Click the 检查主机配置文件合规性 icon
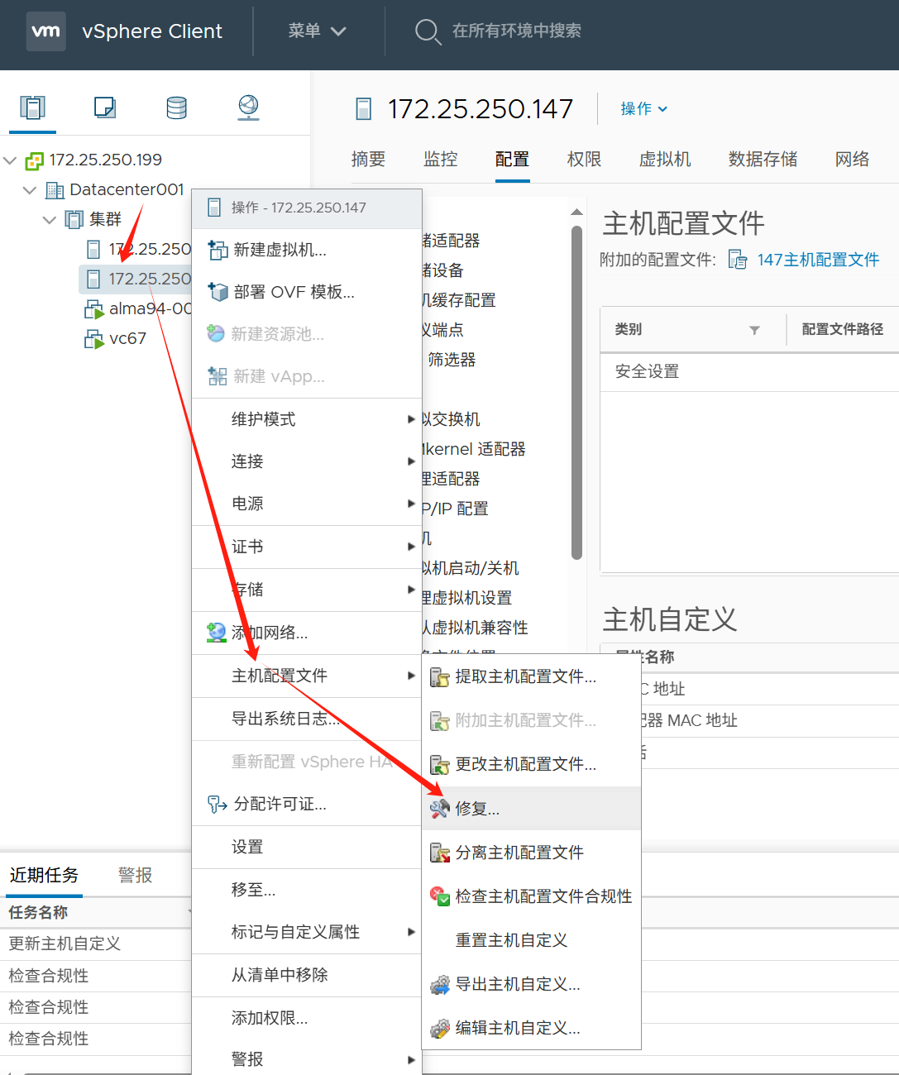899x1075 pixels. tap(440, 896)
